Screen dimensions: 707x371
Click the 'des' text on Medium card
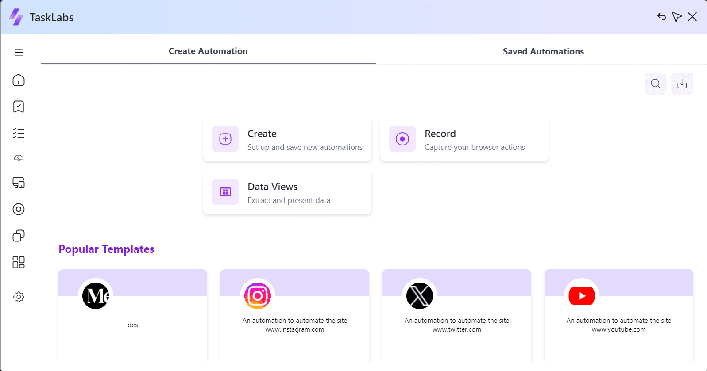point(133,325)
